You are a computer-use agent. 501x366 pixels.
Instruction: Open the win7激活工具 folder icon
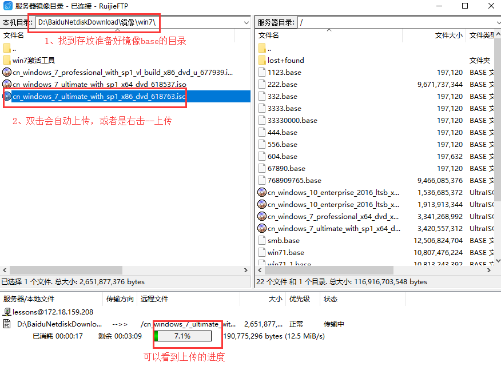7,61
